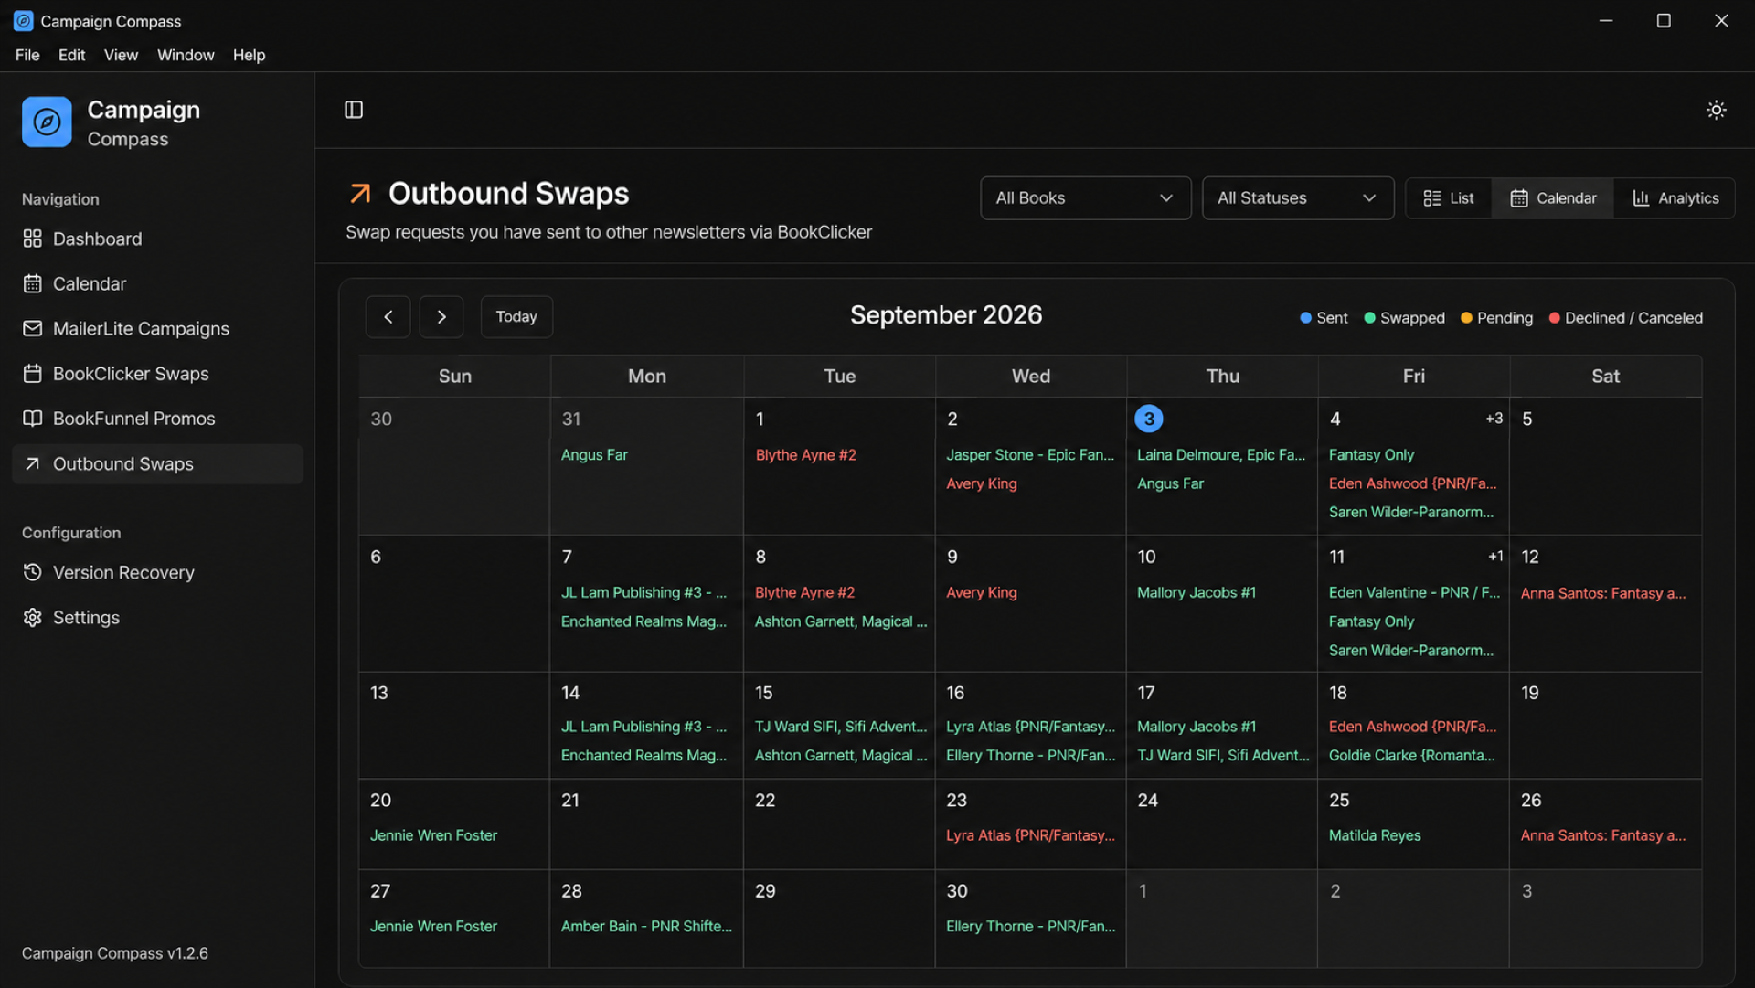
Task: Open Calendar in the navigation sidebar
Action: click(157, 283)
